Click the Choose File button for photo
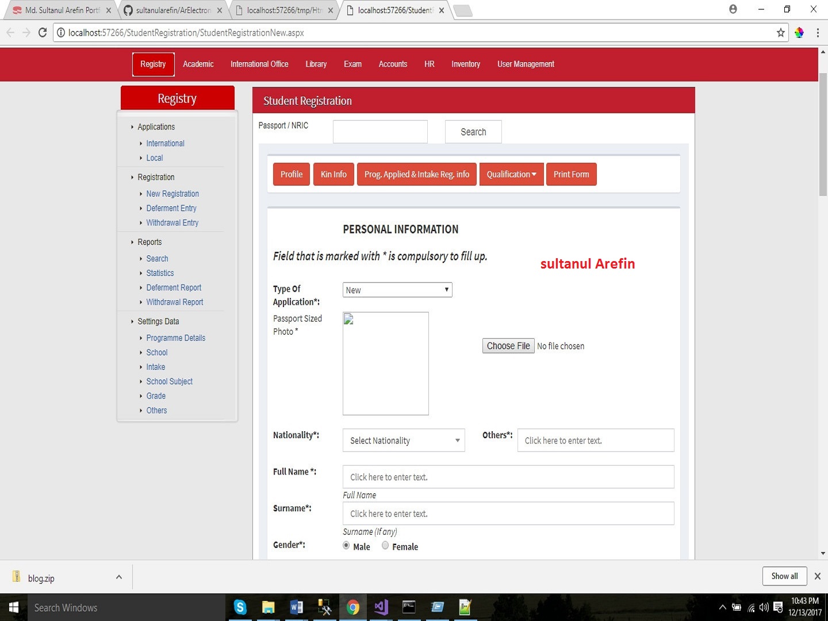 click(508, 346)
